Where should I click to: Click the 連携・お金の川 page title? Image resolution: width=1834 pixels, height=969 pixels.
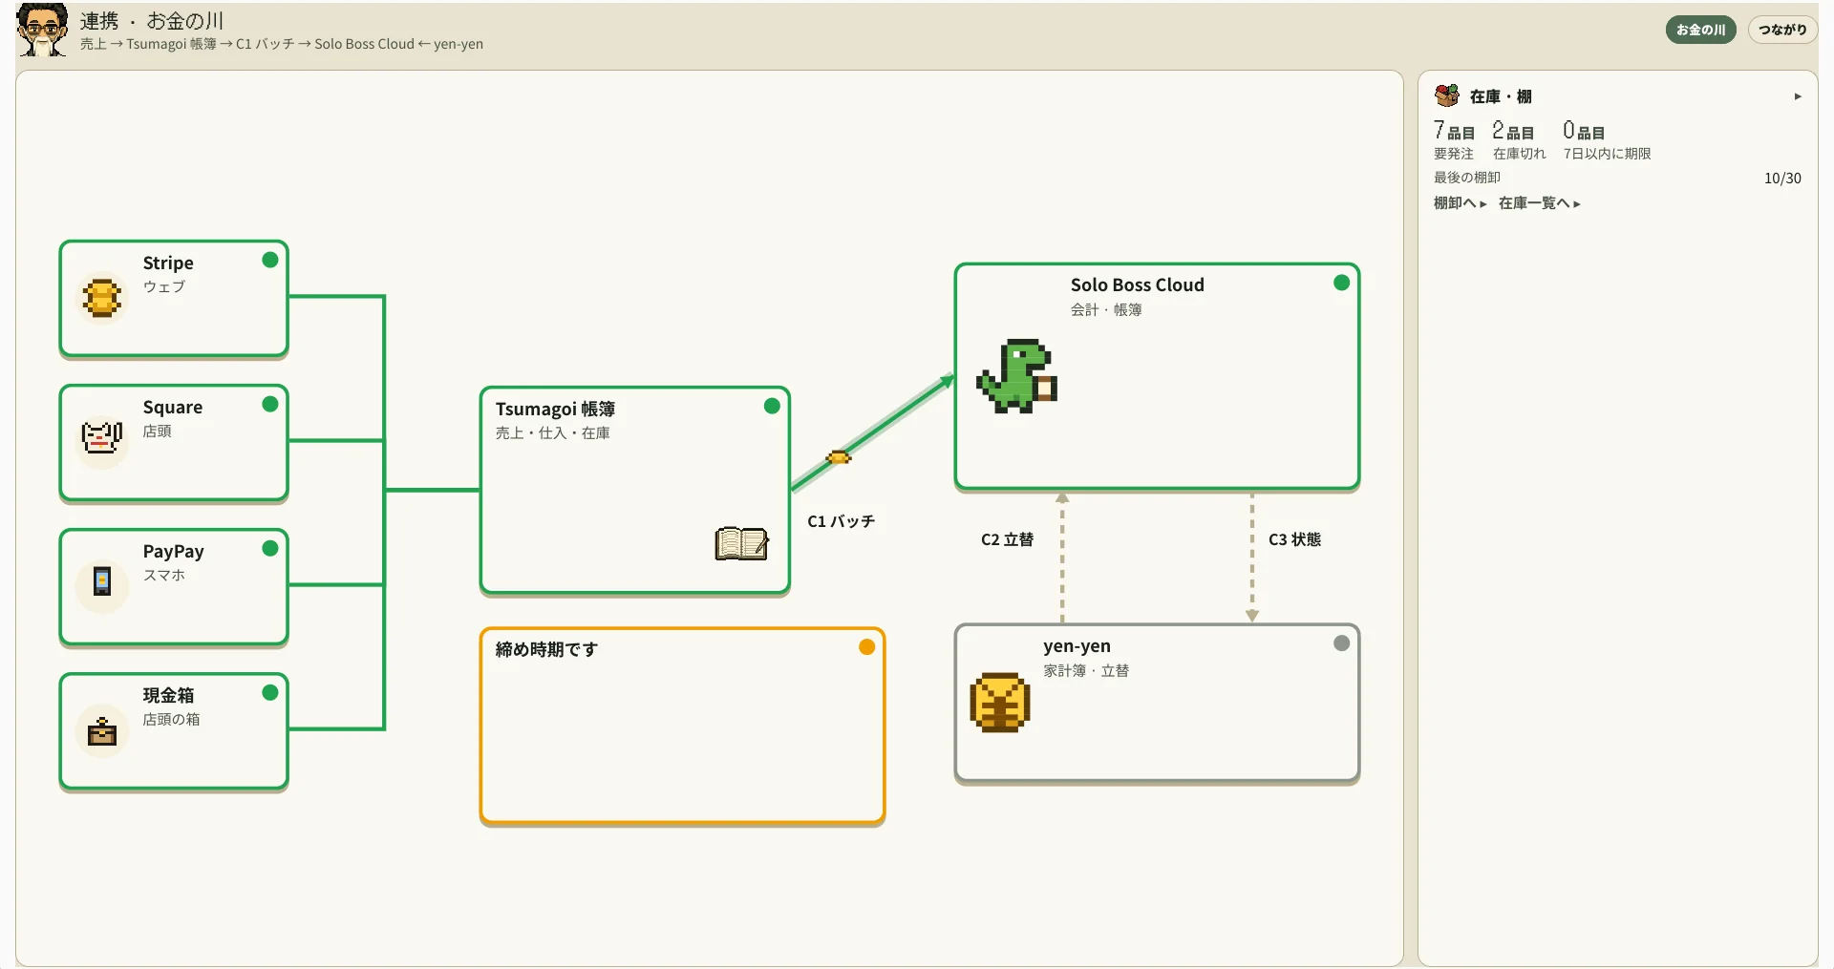[152, 21]
